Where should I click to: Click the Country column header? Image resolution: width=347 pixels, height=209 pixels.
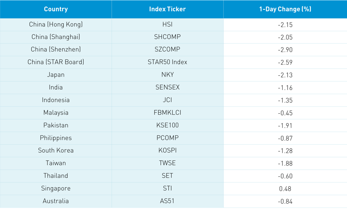(56, 9)
